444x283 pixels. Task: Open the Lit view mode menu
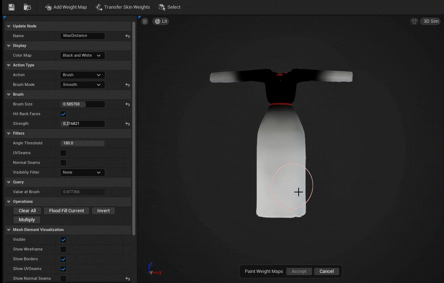(161, 21)
